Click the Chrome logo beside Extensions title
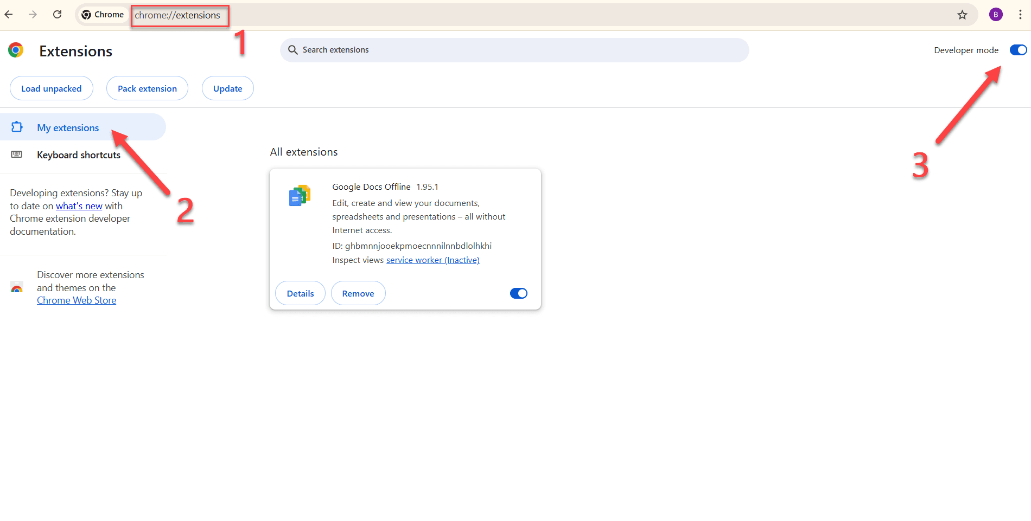 point(16,50)
